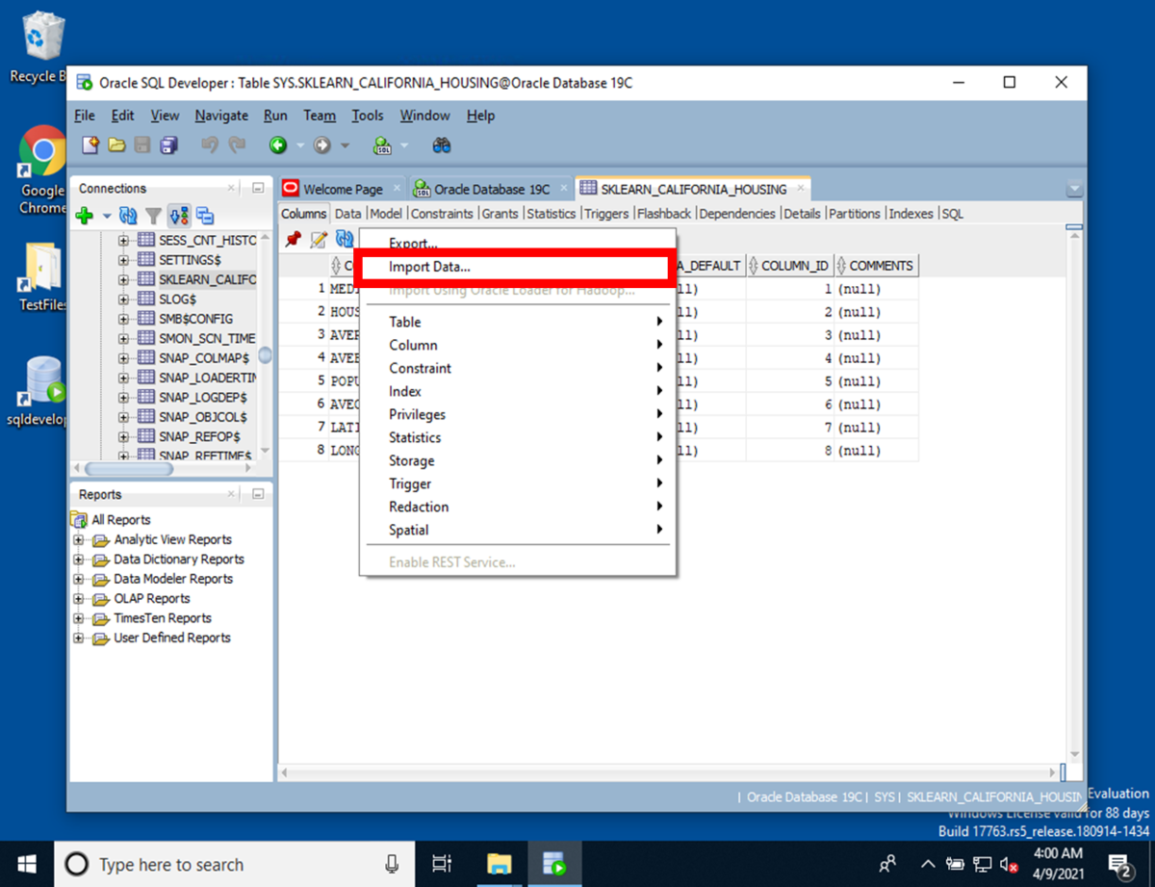The image size is (1155, 887).
Task: Click the pushpin Freeze View icon
Action: click(294, 239)
